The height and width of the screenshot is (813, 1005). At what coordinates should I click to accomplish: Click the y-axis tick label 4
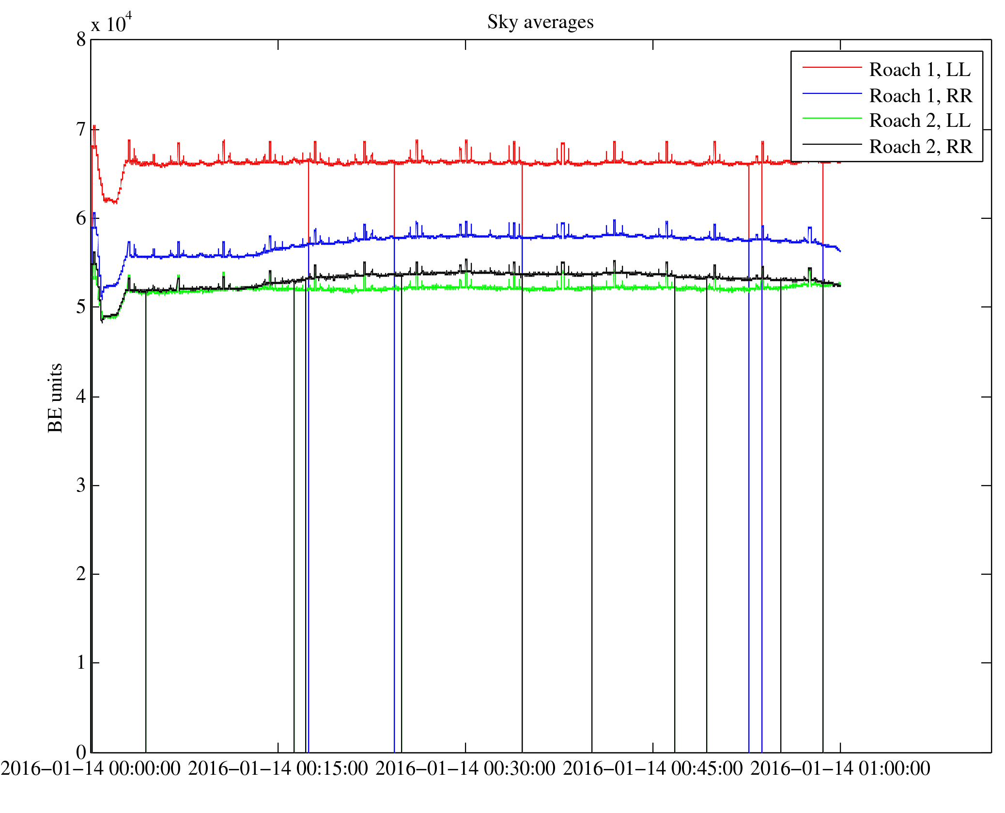pos(81,397)
